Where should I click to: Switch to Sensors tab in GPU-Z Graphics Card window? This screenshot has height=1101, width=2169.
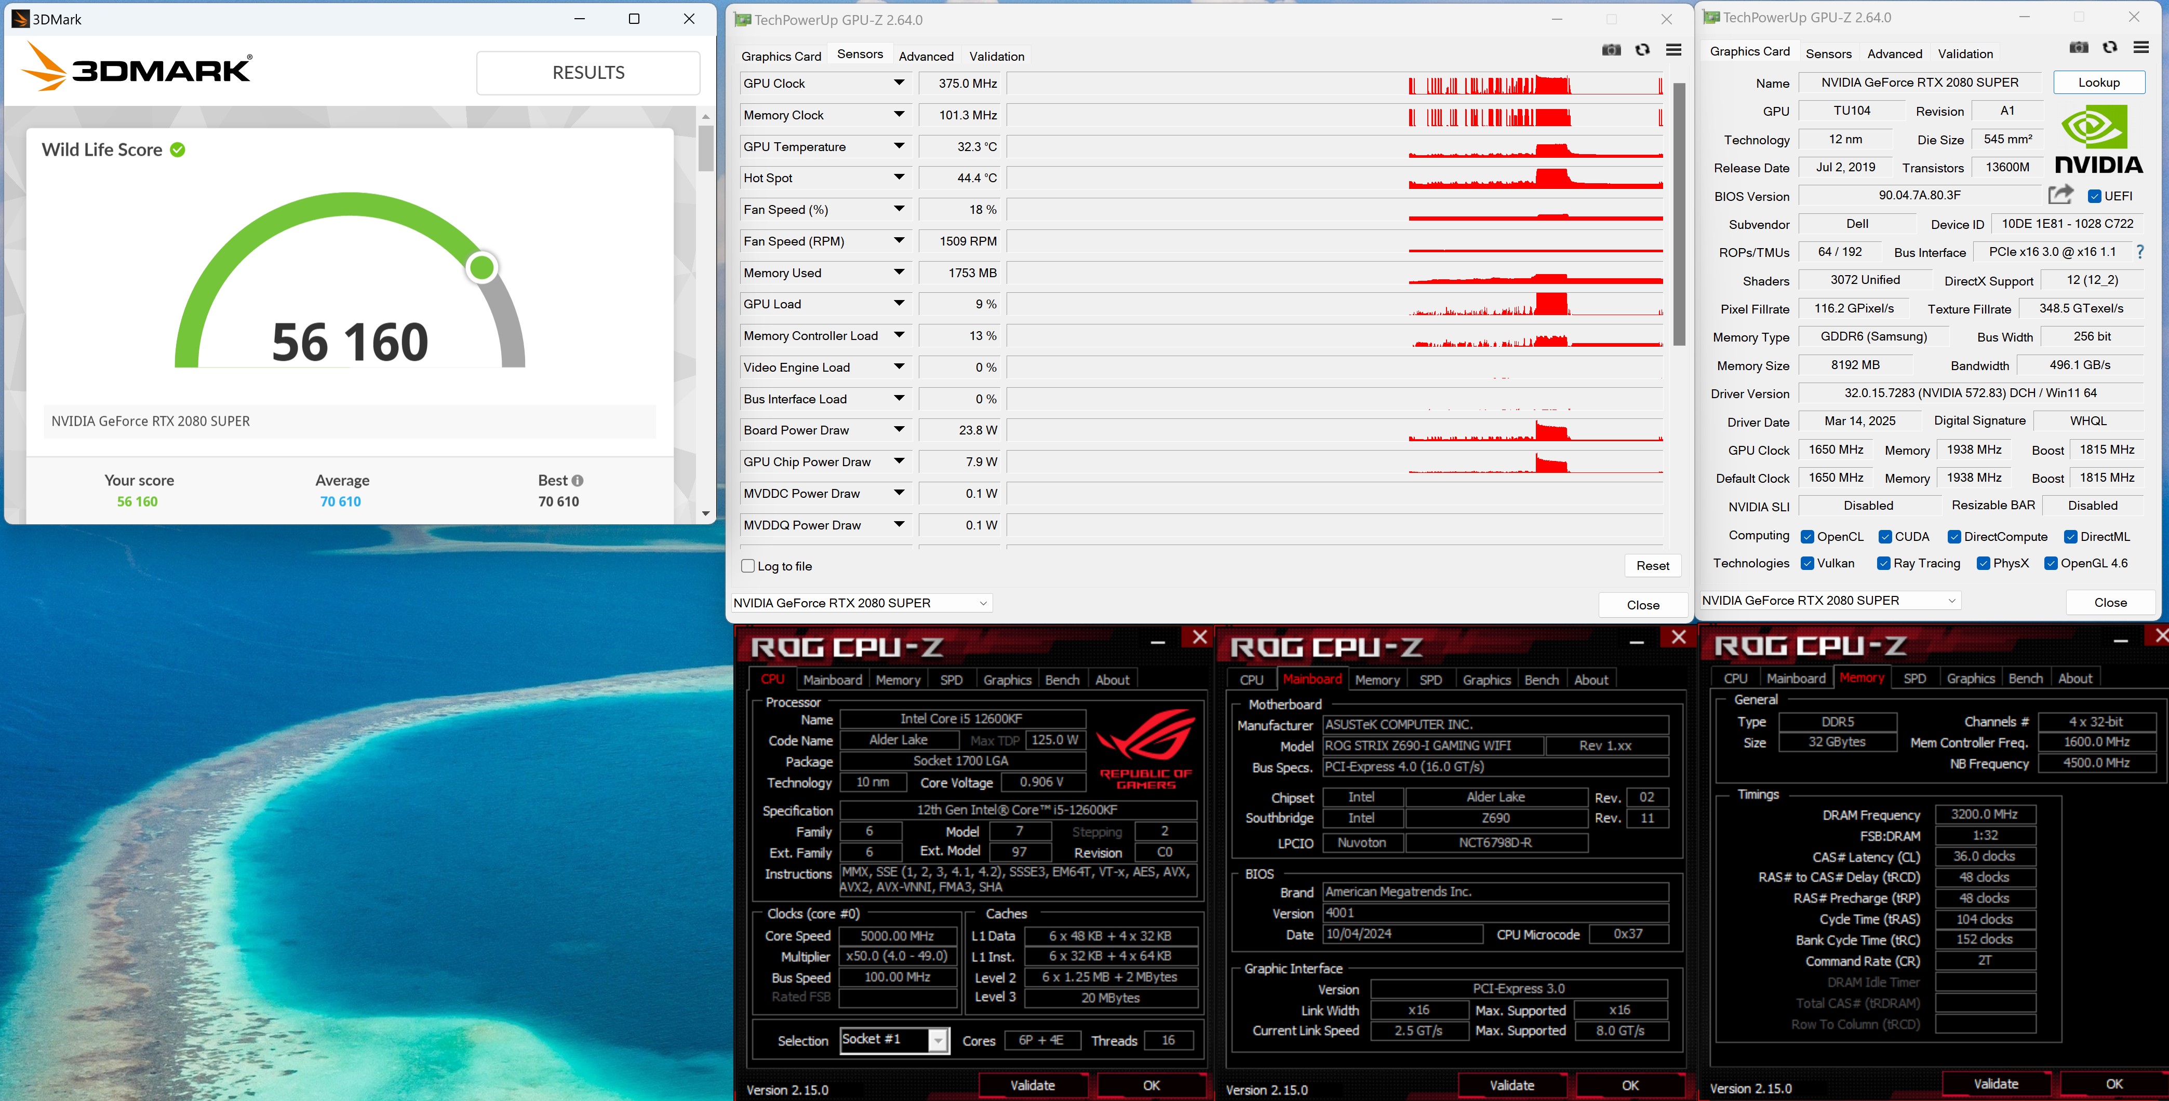point(1829,54)
